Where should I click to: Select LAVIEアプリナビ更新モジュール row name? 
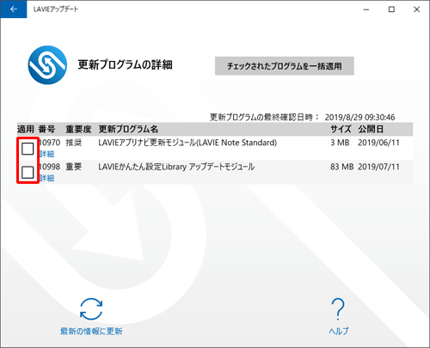187,143
